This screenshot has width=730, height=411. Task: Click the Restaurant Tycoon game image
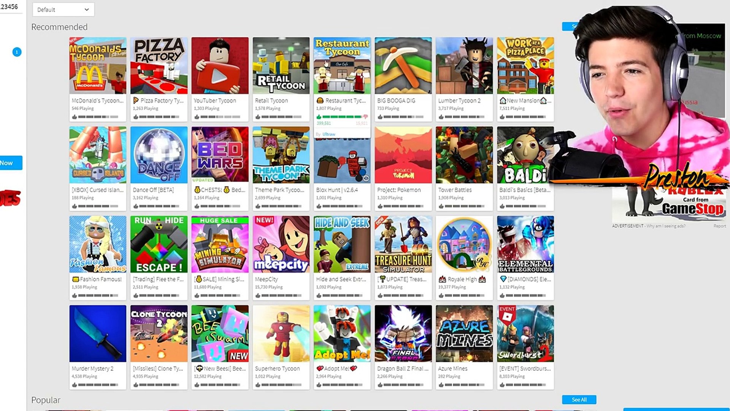pyautogui.click(x=342, y=65)
